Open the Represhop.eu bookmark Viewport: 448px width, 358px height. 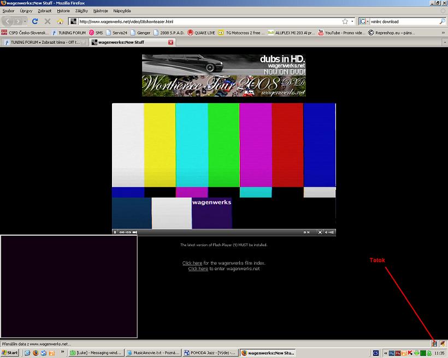391,33
